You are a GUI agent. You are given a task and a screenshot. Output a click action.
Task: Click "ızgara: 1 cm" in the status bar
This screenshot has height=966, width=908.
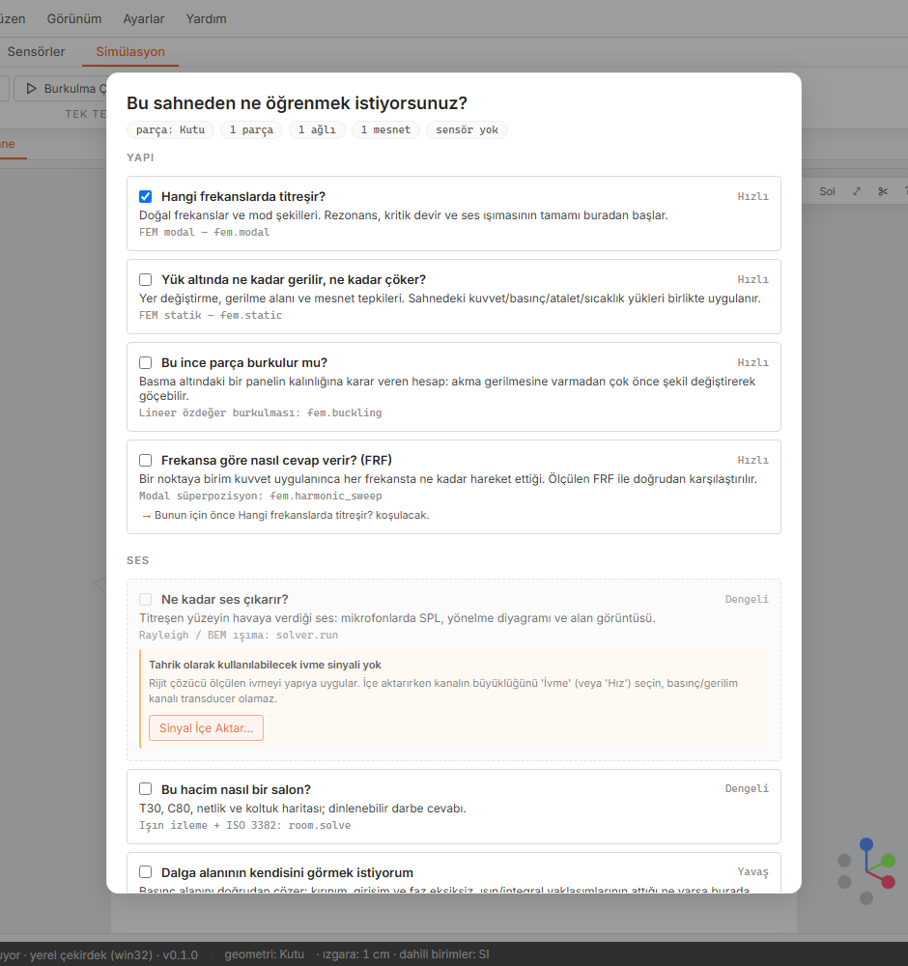tap(356, 954)
